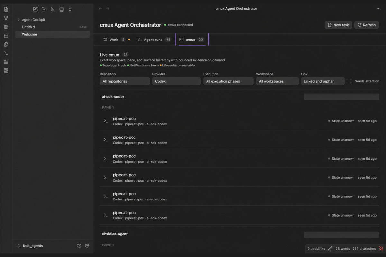The width and height of the screenshot is (386, 257).
Task: Toggle auto-reveal current file icon
Action: tap(61, 9)
